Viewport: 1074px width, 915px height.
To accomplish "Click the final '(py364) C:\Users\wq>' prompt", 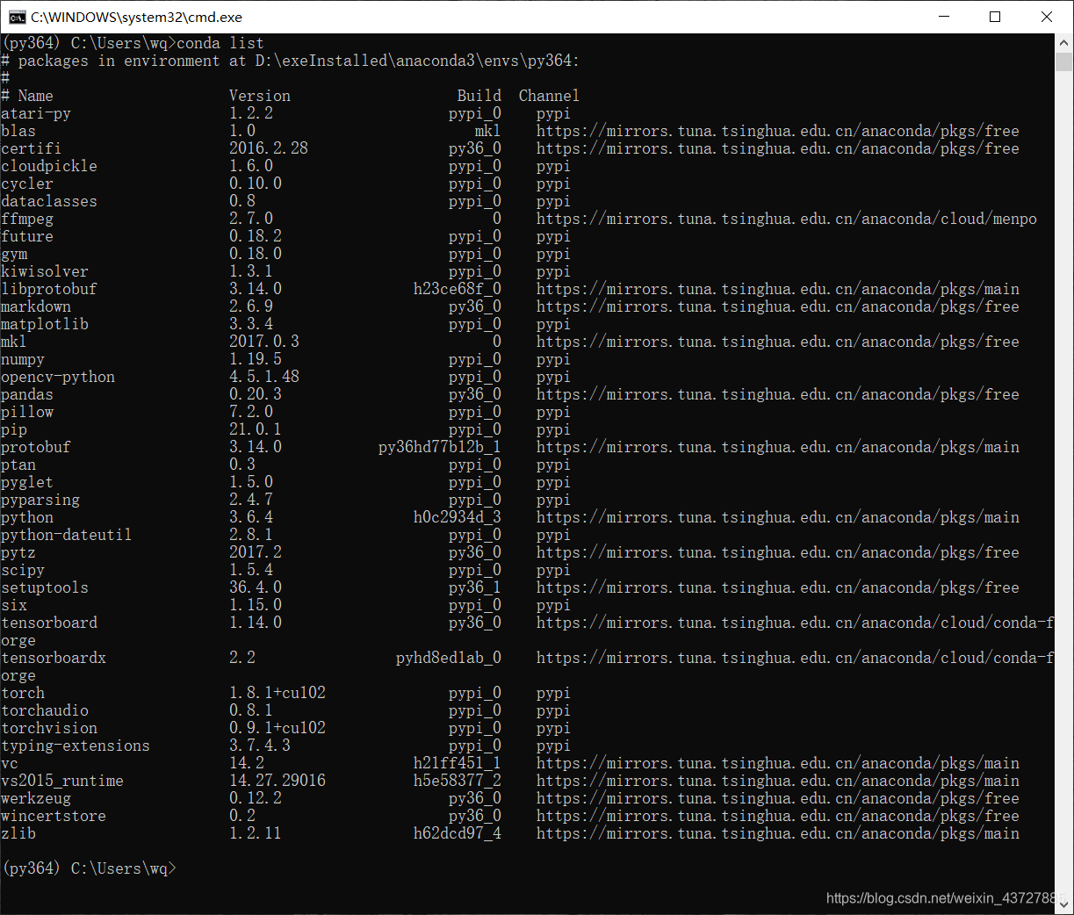I will click(89, 868).
